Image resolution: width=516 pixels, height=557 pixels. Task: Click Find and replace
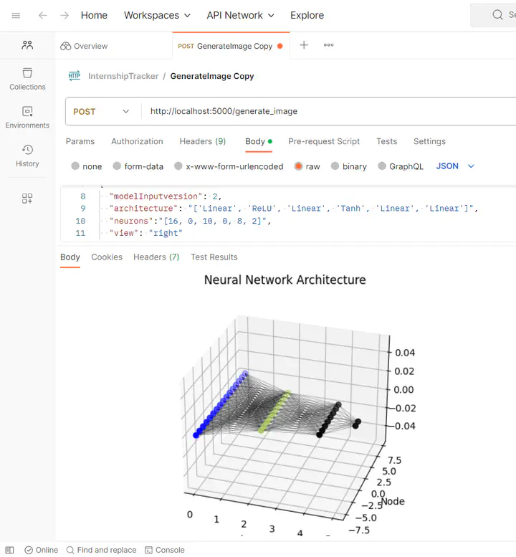pyautogui.click(x=101, y=550)
